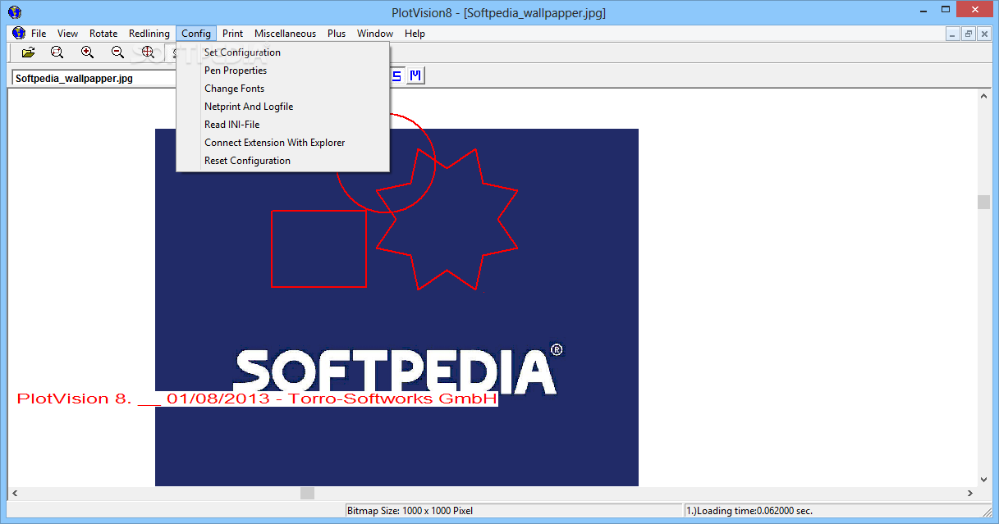Viewport: 999px width, 524px height.
Task: Click the horizontal scrollbar left arrow
Action: coord(15,494)
